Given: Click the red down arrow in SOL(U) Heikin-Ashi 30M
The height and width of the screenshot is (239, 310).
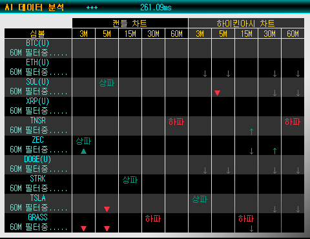Looking at the screenshot, I should [x=274, y=93].
